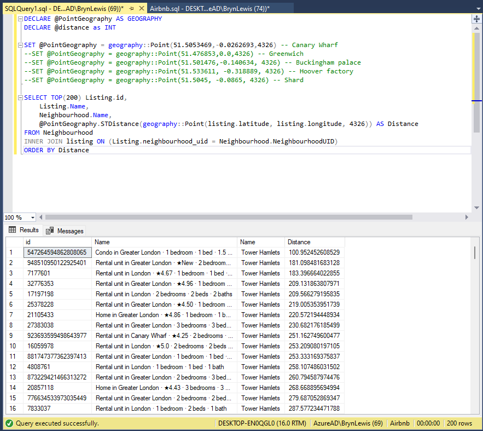The height and width of the screenshot is (431, 483).
Task: Click the Results grid icon
Action: pos(13,230)
